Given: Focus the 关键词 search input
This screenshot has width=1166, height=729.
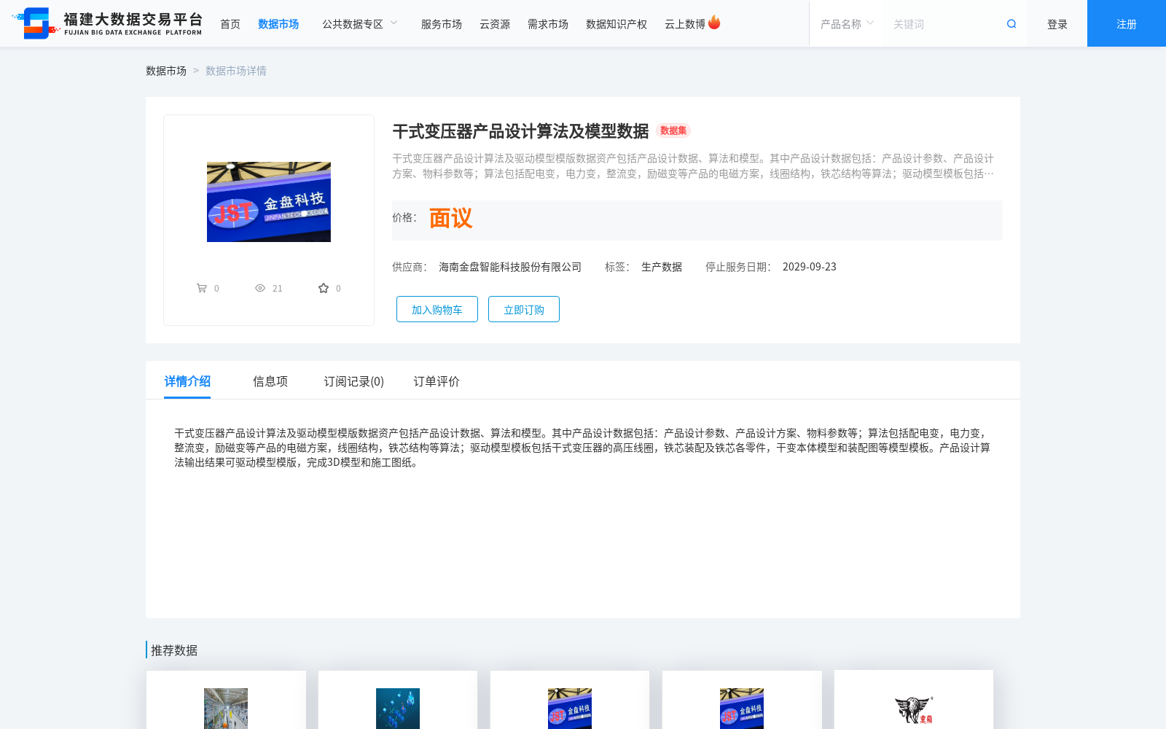Looking at the screenshot, I should pos(944,24).
